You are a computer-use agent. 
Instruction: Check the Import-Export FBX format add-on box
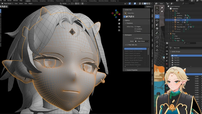point(145,55)
